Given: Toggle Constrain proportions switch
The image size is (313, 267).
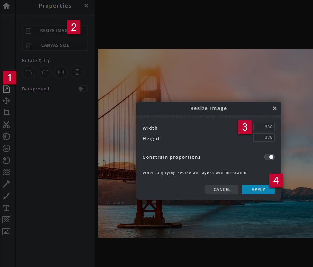Looking at the screenshot, I should [269, 157].
